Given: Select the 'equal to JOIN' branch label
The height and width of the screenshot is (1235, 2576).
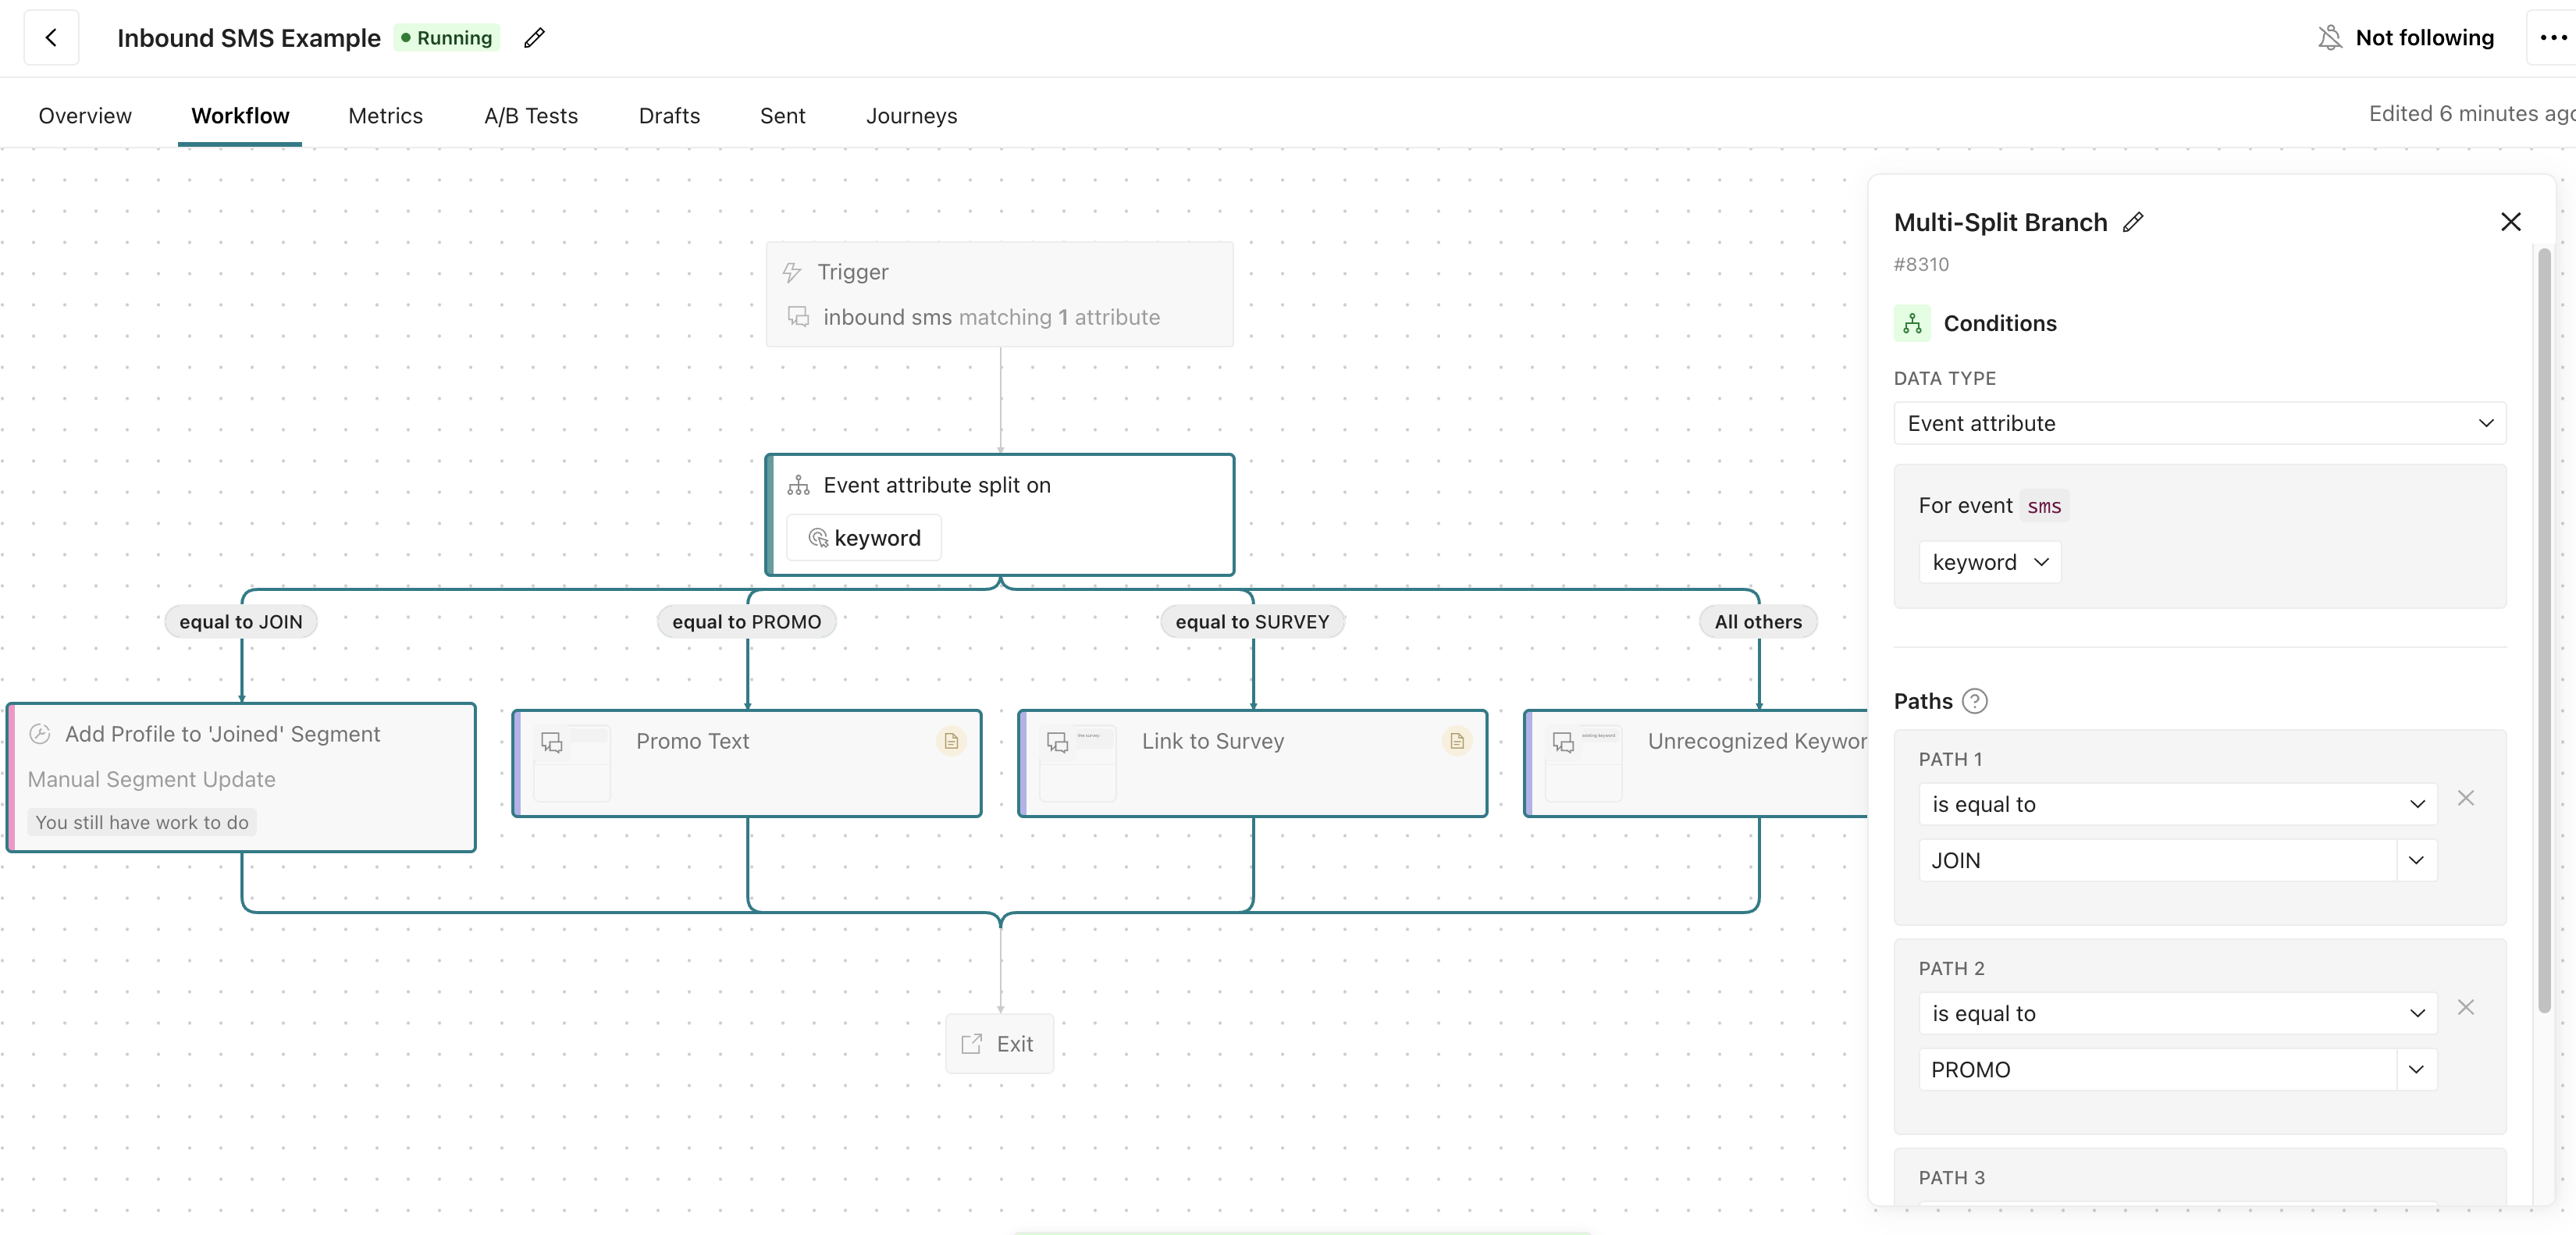Looking at the screenshot, I should pos(241,622).
